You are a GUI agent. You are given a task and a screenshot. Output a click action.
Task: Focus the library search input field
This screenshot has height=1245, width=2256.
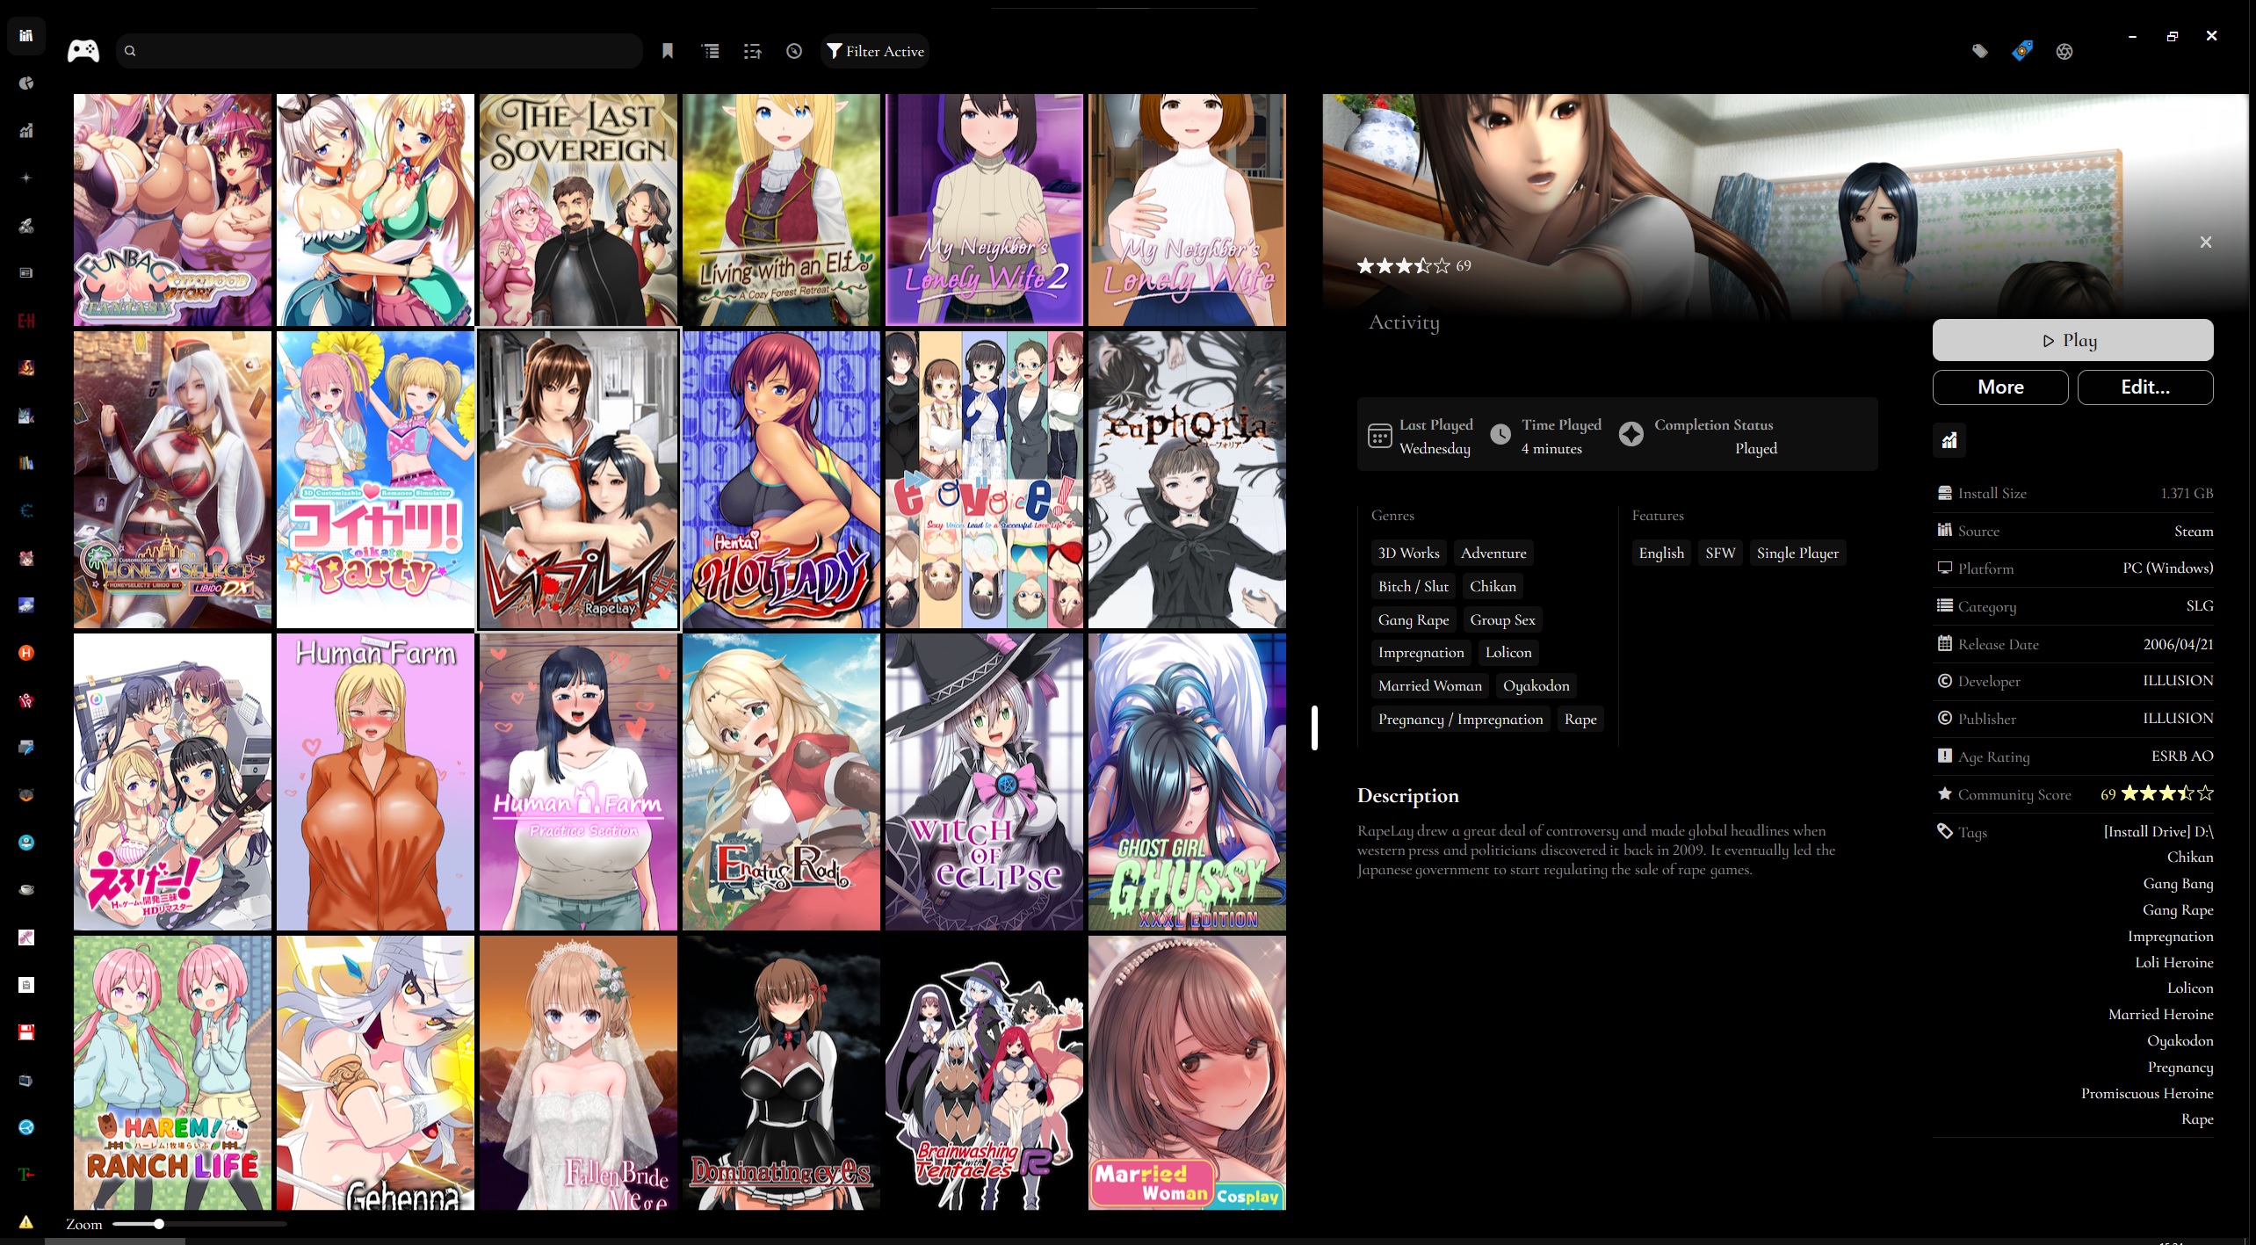tap(380, 51)
